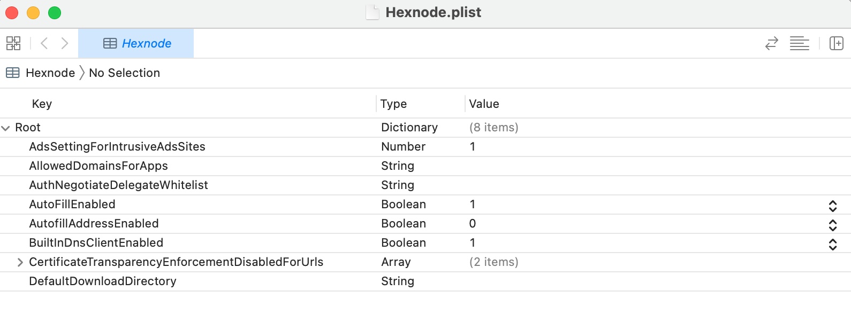Open the Code Review comparison view
The width and height of the screenshot is (851, 330).
tap(771, 43)
